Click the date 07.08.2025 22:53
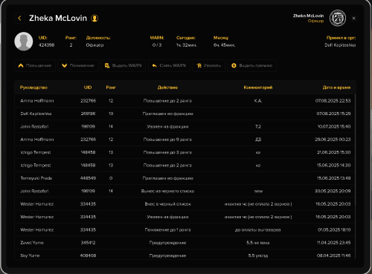Image resolution: width=372 pixels, height=274 pixels. 333,101
